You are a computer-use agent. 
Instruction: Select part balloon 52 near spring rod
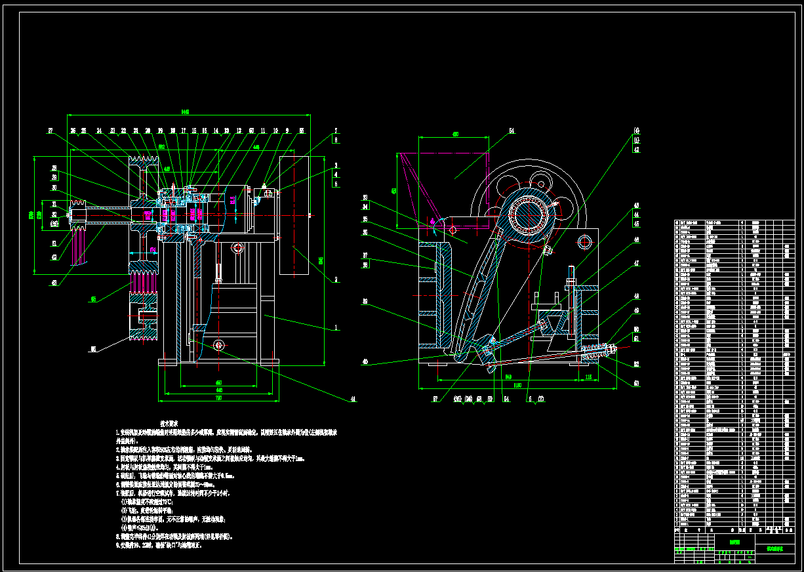[x=635, y=364]
